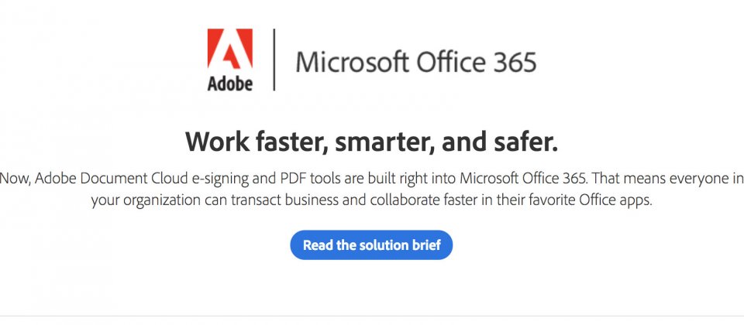Screen dimensions: 744x325
Task: Select the word "Work" in the headline
Action: 216,142
